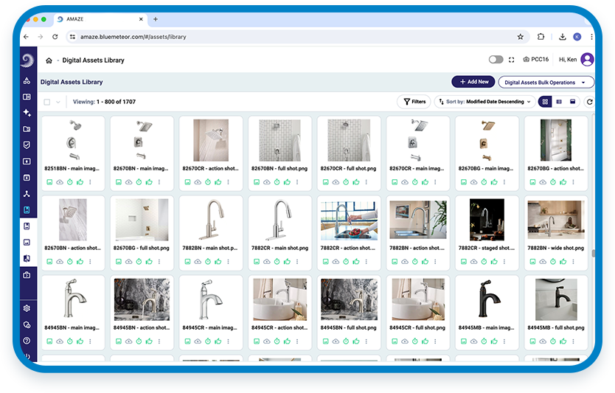Click the refresh library icon
The image size is (615, 393).
tap(589, 102)
